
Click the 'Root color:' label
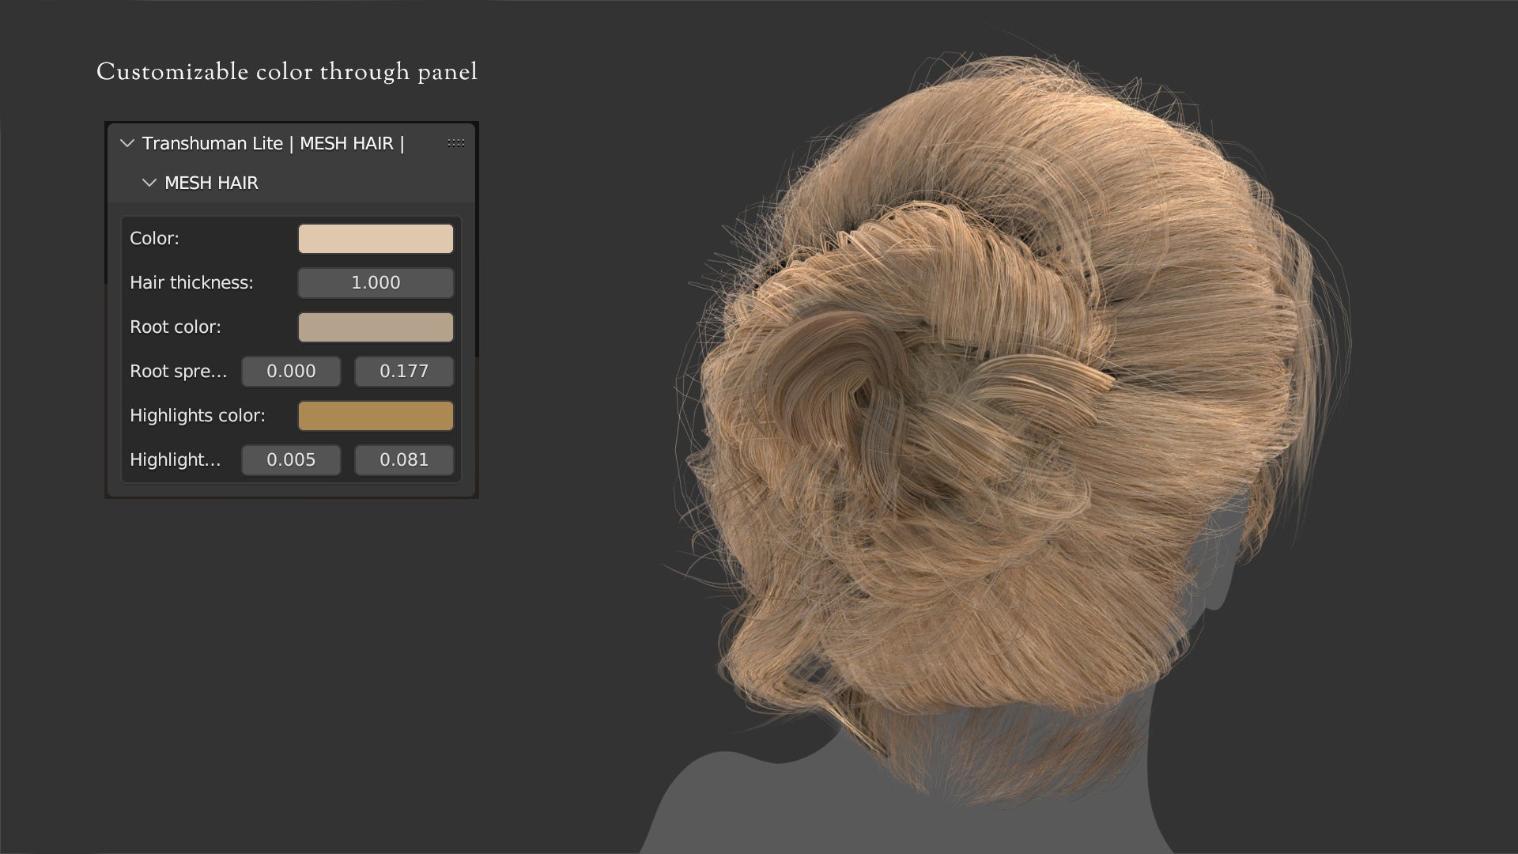coord(175,327)
